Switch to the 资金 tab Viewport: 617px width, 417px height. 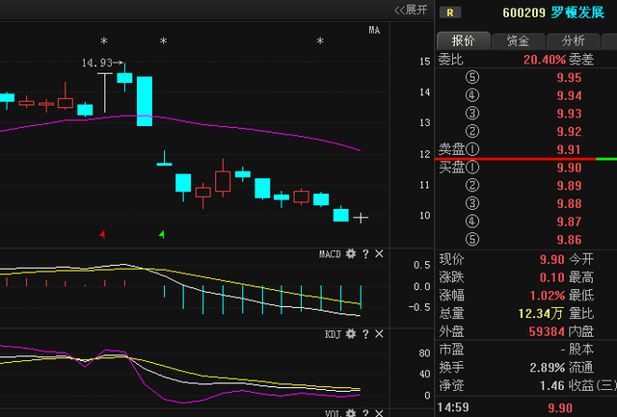tap(518, 40)
